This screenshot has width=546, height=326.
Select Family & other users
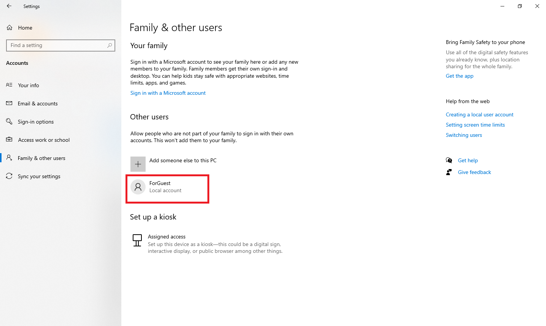(x=41, y=158)
